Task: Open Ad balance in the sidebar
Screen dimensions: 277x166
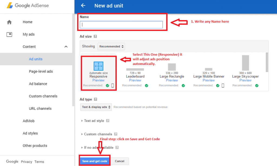Action: coord(38,84)
